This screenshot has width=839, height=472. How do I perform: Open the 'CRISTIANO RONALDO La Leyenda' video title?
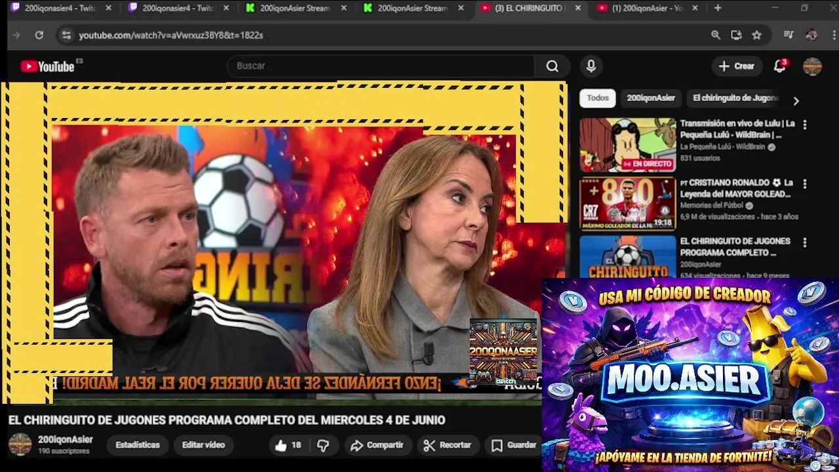(736, 189)
